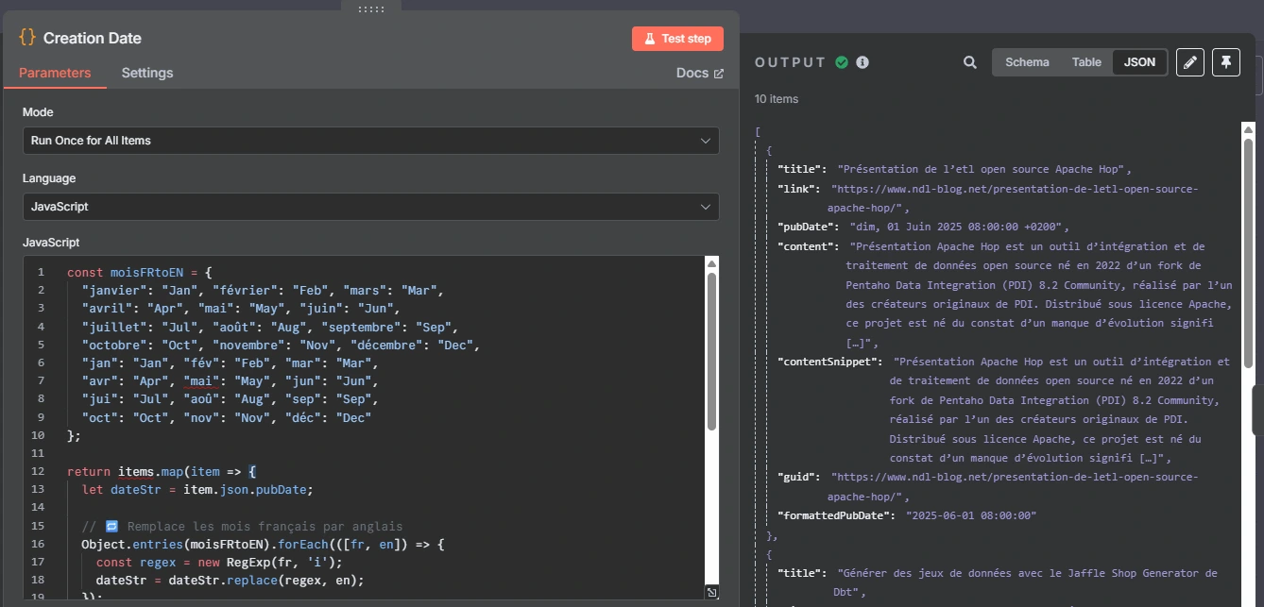Switch to the Settings tab
Viewport: 1264px width, 607px height.
pyautogui.click(x=147, y=73)
